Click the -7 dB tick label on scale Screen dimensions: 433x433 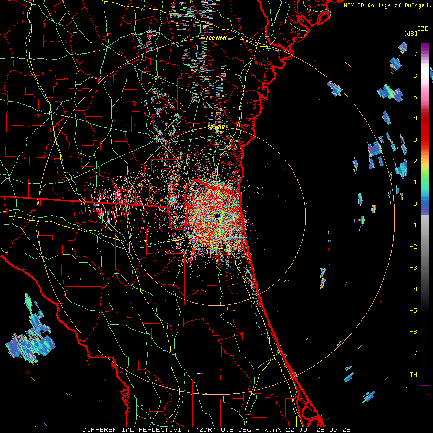pyautogui.click(x=413, y=353)
